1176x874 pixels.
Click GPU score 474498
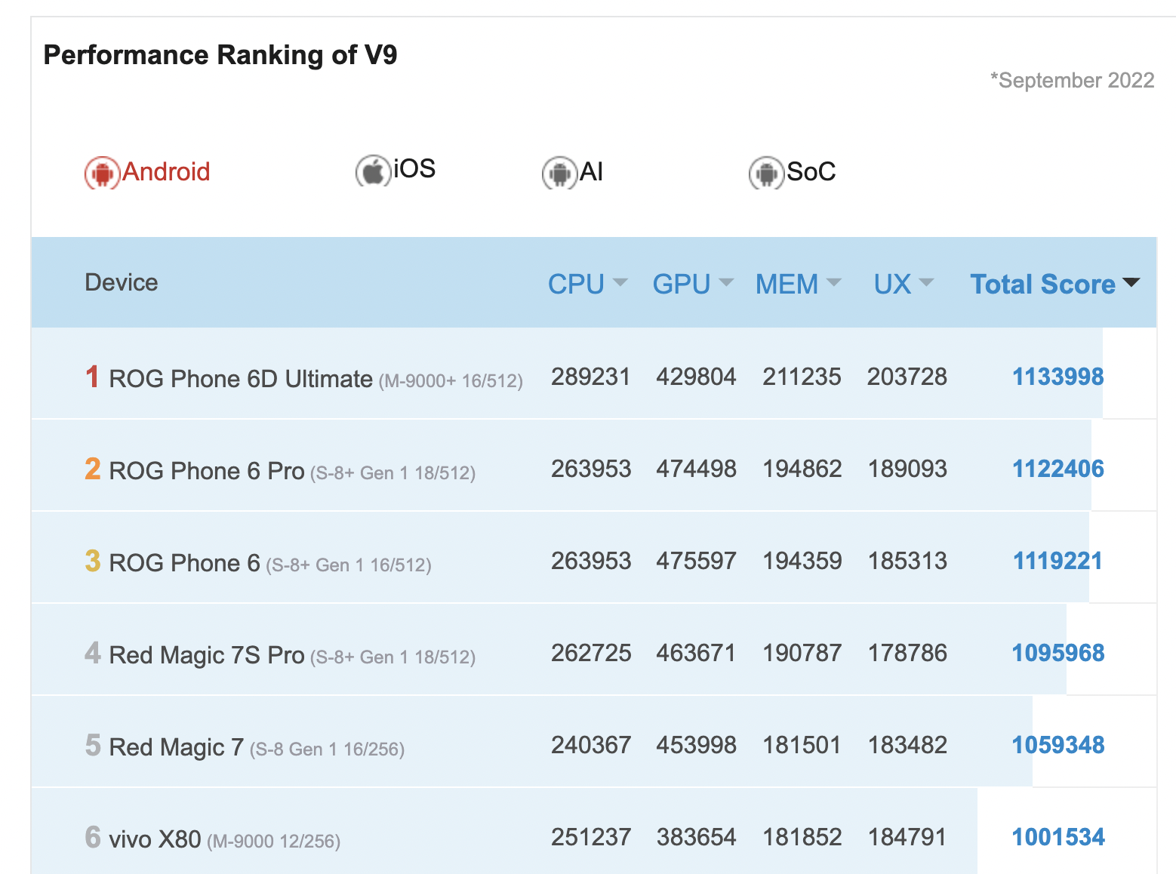[x=696, y=469]
